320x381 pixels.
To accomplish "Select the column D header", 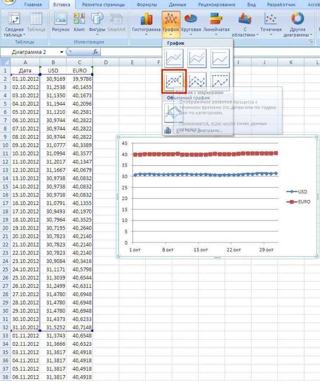I will 106,62.
